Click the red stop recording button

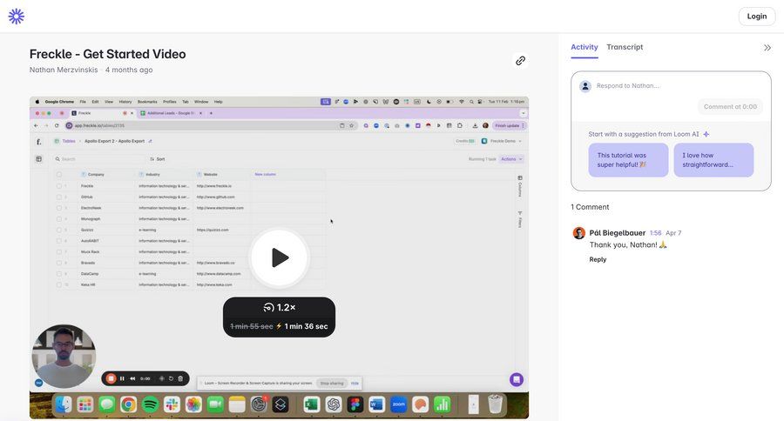pyautogui.click(x=111, y=378)
